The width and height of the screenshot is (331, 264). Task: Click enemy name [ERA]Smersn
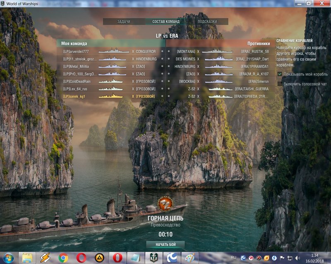259,82
